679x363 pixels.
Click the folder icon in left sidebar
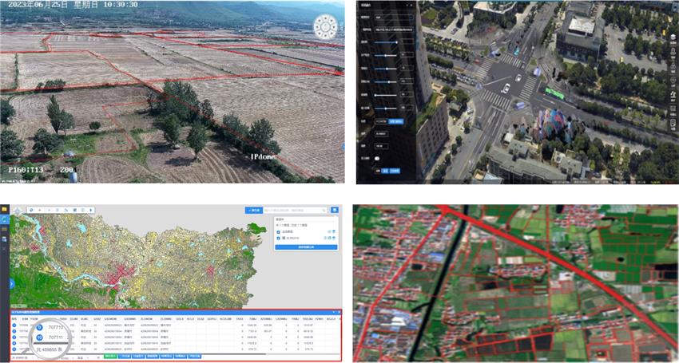point(4,210)
